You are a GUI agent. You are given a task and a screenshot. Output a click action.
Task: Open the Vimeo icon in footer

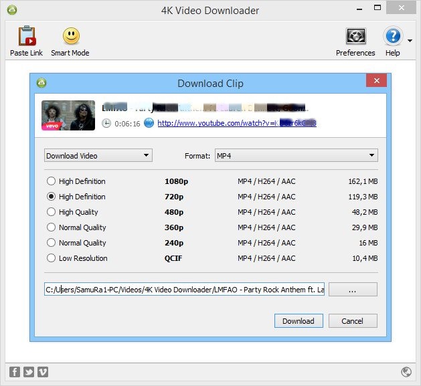43,372
